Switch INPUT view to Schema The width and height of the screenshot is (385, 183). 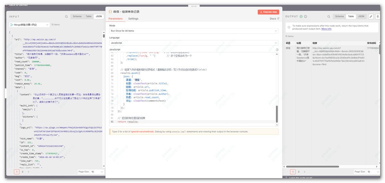(77, 16)
